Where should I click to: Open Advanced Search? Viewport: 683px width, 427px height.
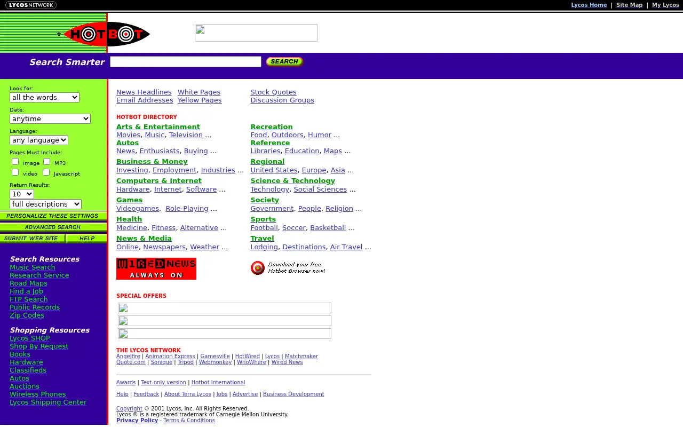coord(53,227)
